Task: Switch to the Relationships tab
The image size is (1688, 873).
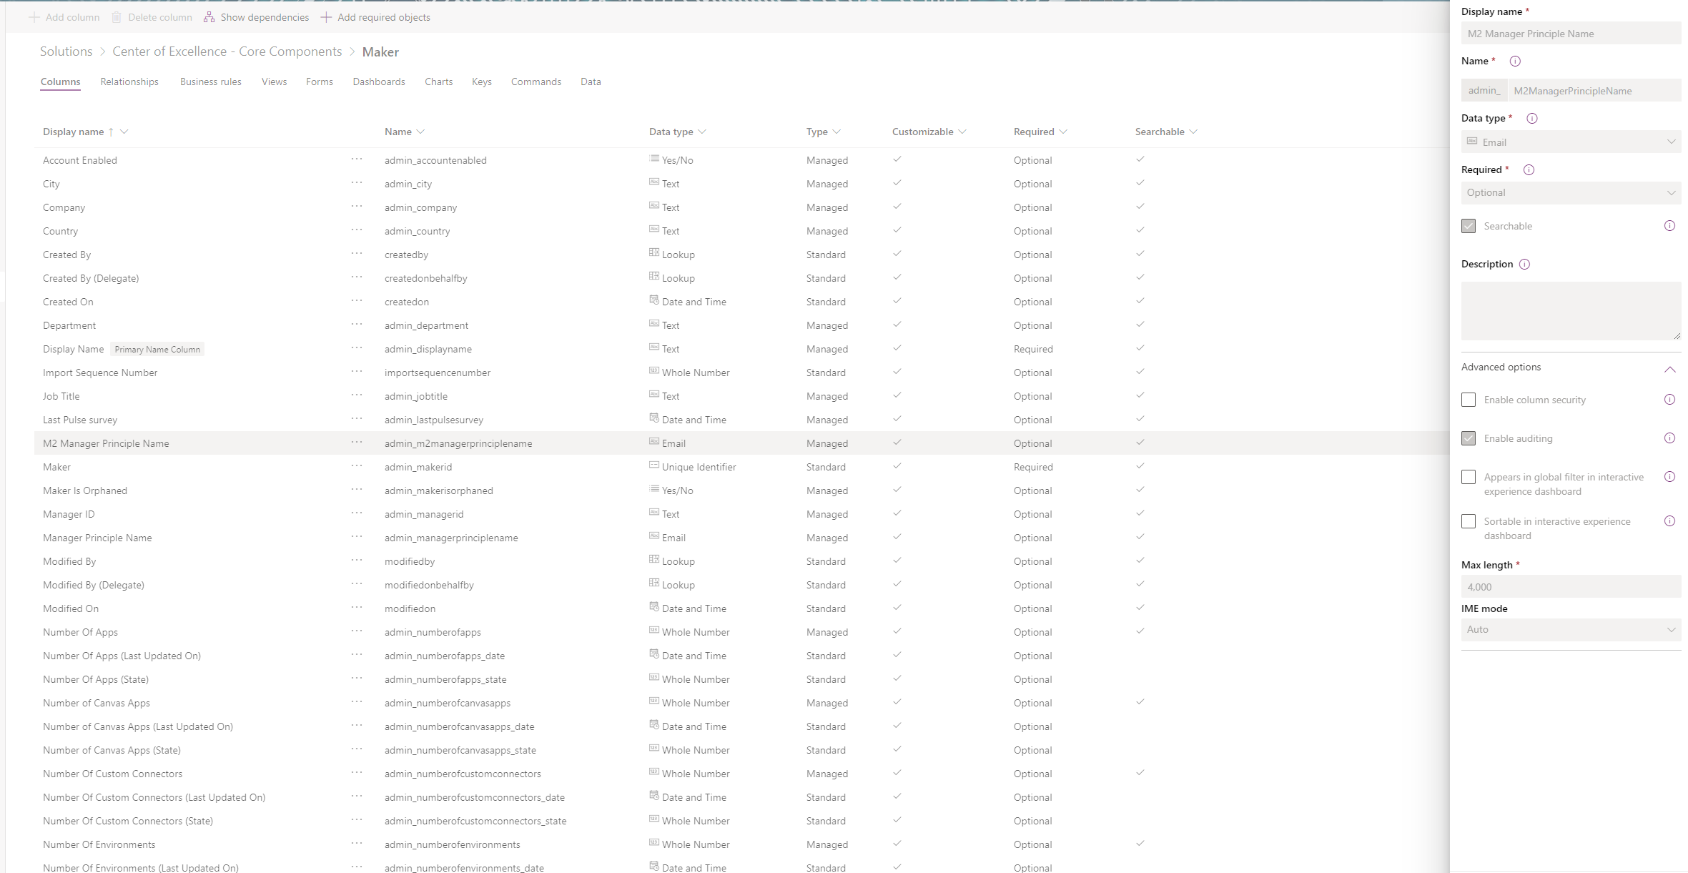Action: 129,82
